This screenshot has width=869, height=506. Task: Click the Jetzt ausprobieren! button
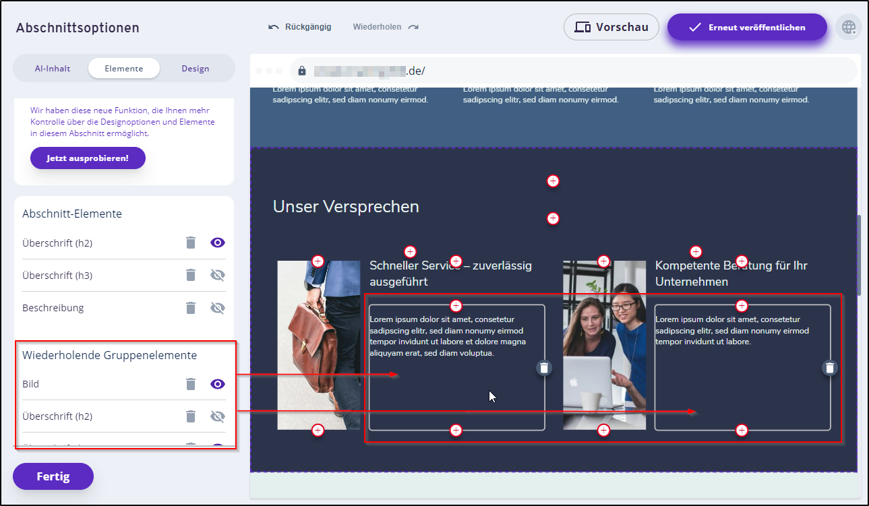pos(88,159)
